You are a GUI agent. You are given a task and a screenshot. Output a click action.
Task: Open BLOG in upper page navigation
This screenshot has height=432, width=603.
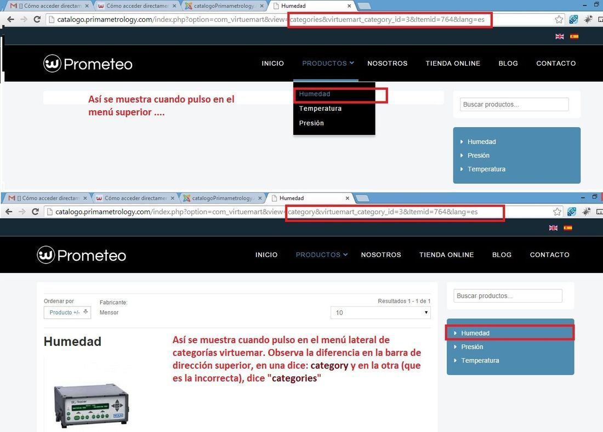pos(508,64)
